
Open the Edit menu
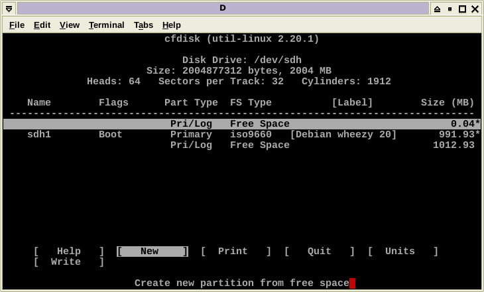click(x=42, y=25)
